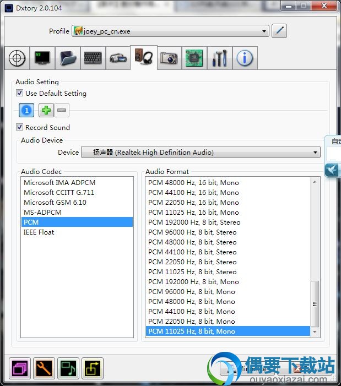Select MS-ADPCM codec

click(x=77, y=212)
